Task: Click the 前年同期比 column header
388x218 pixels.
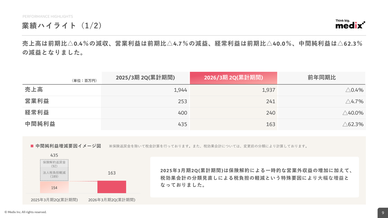Action: 322,78
